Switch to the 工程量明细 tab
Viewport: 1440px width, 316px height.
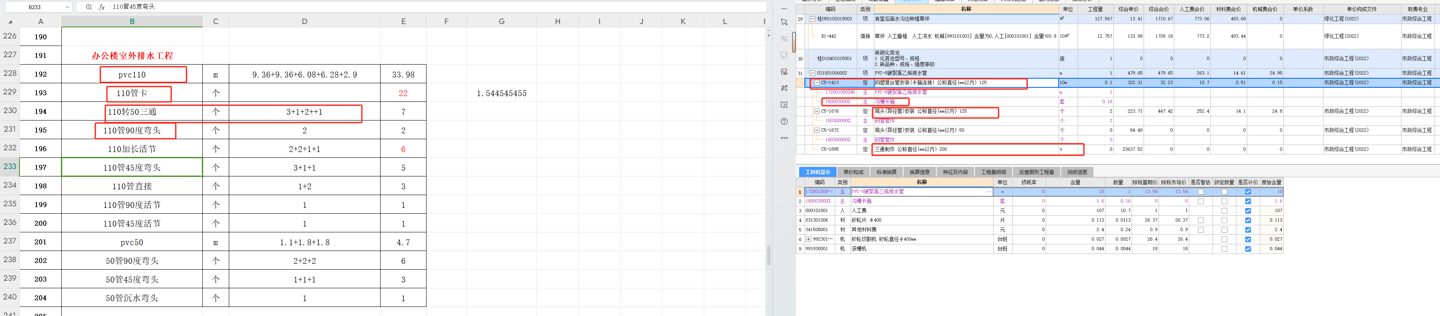993,172
